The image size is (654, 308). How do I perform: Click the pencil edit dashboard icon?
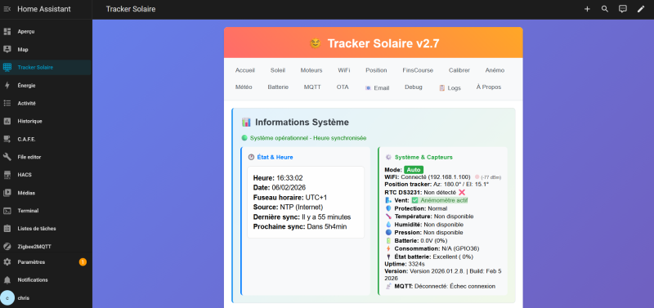coord(641,9)
